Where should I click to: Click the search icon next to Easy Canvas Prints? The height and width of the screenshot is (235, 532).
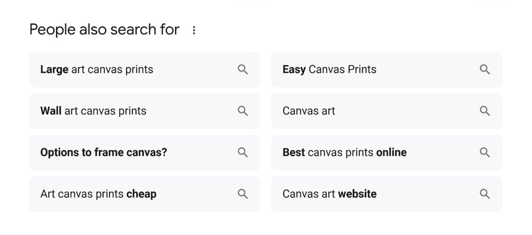(485, 70)
